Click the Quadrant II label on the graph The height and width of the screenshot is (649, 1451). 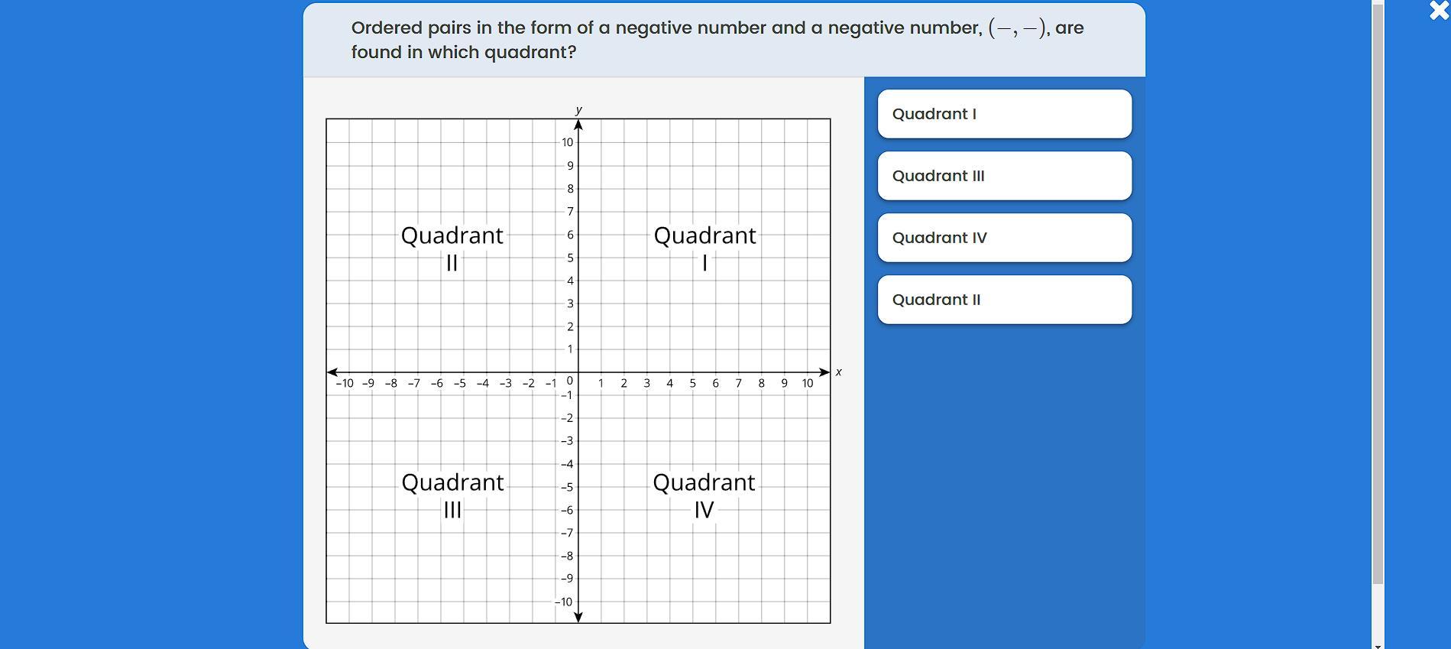(x=452, y=248)
